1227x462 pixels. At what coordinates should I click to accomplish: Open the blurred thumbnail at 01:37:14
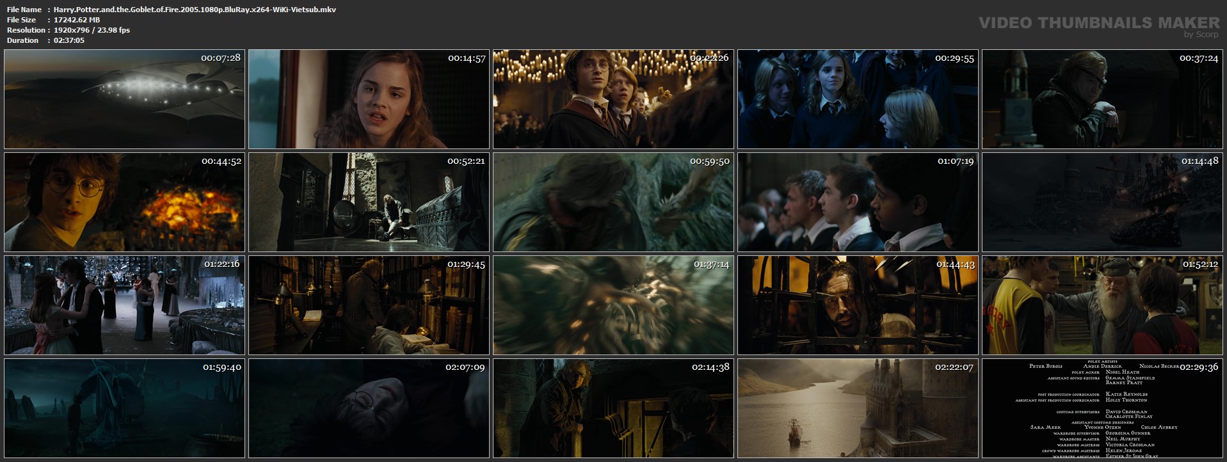click(613, 305)
